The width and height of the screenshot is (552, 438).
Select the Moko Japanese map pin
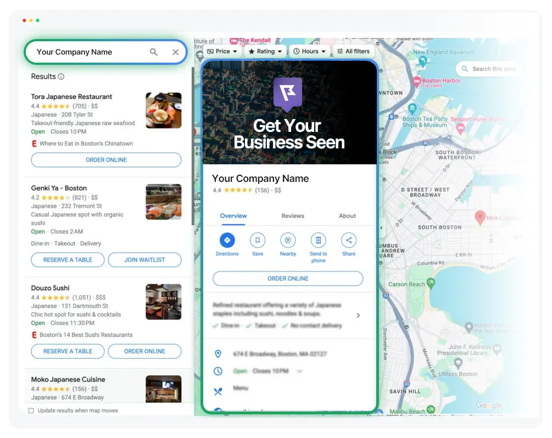pos(479,217)
